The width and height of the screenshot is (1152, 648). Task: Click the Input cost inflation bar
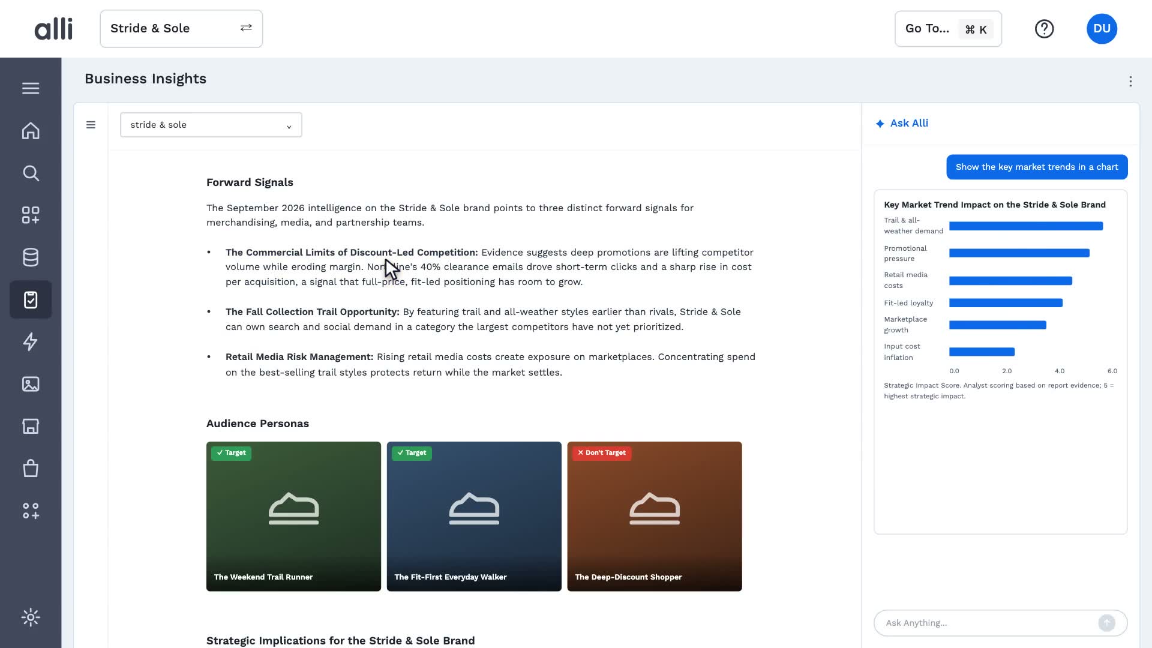pyautogui.click(x=982, y=352)
